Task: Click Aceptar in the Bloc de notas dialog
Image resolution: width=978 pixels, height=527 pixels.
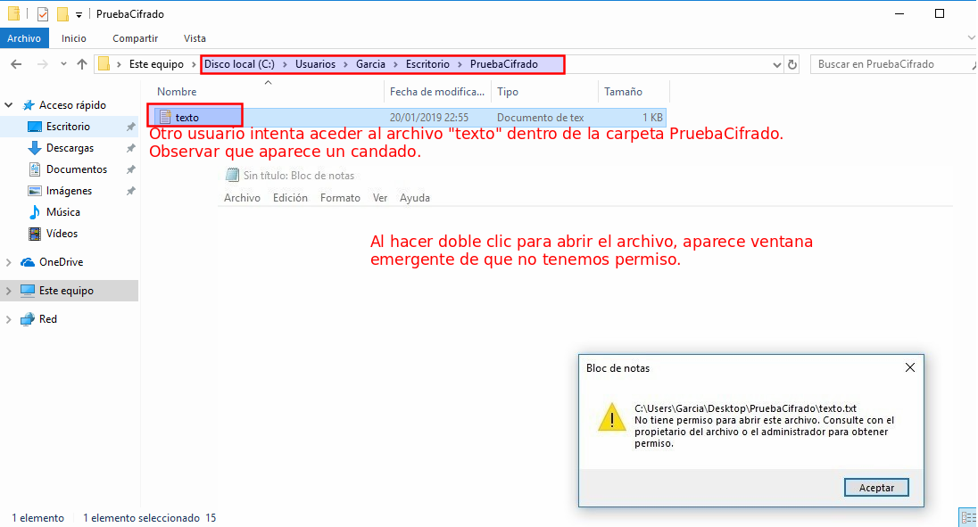Action: click(x=876, y=488)
